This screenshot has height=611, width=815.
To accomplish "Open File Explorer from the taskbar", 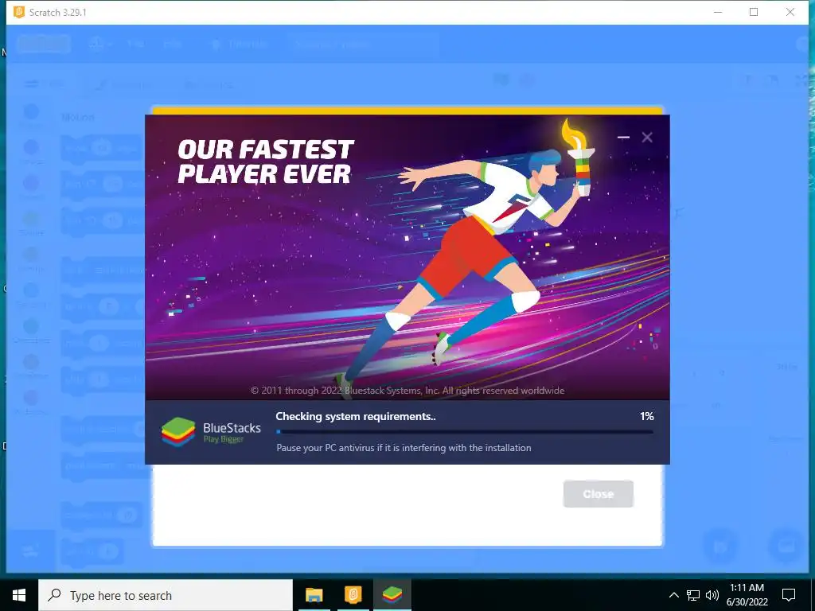I will pos(314,595).
